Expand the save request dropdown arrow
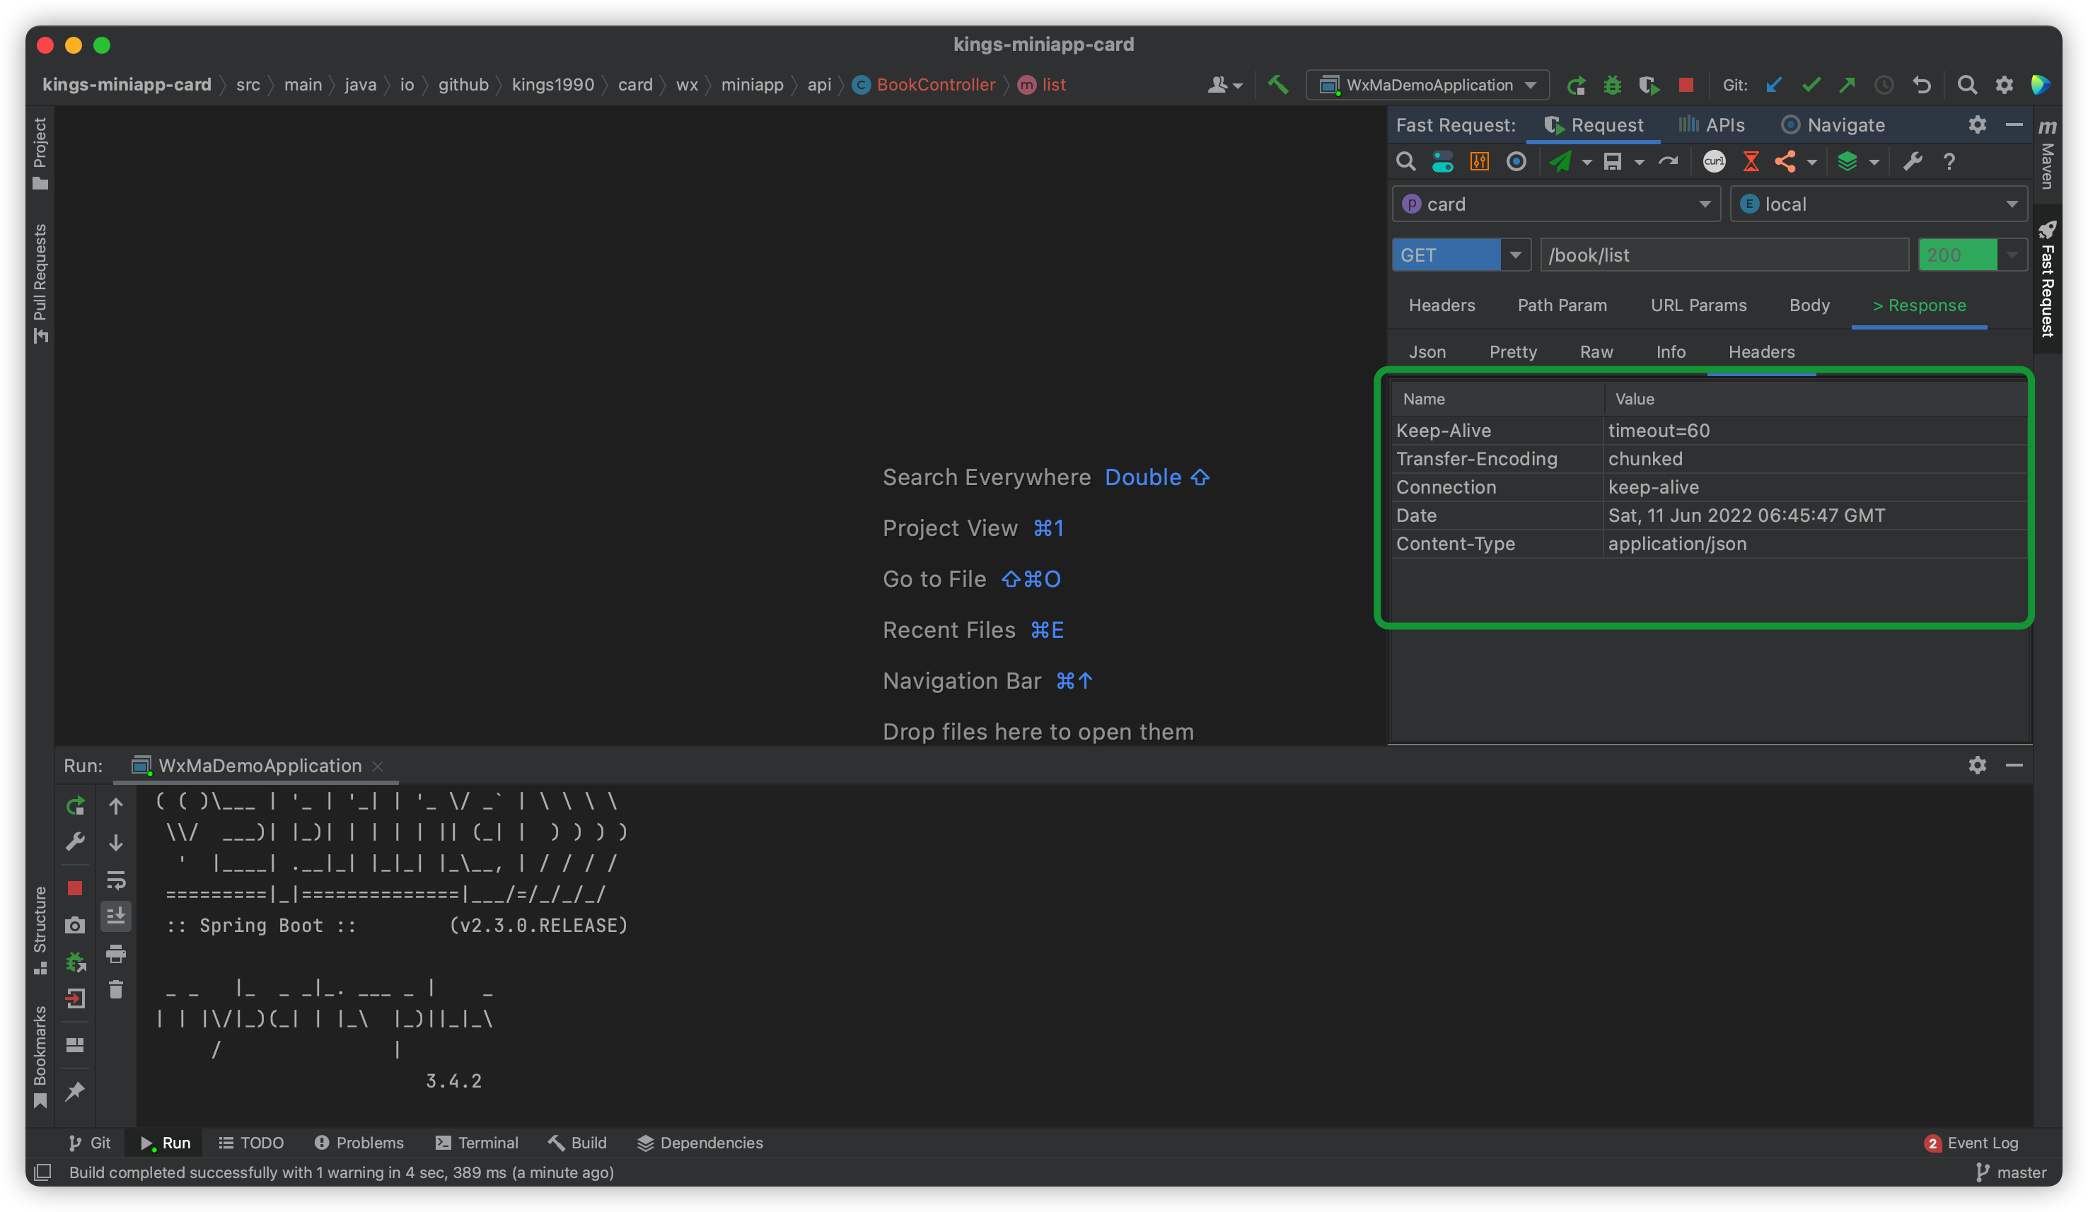This screenshot has width=2088, height=1212. click(x=1639, y=163)
